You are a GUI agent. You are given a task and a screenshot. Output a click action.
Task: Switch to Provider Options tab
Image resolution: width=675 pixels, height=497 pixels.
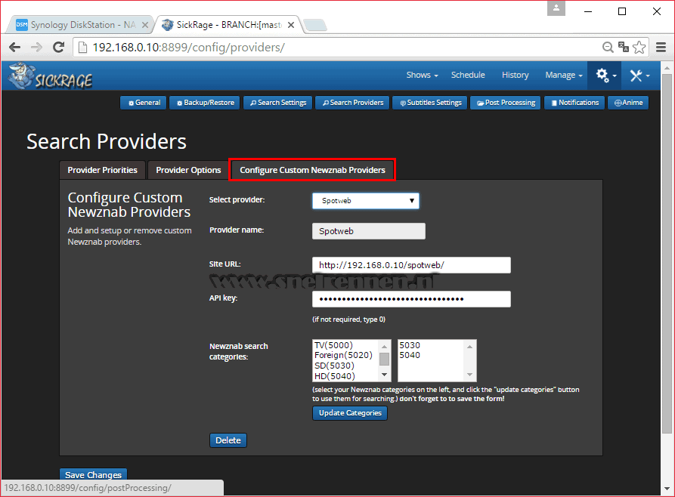[188, 170]
